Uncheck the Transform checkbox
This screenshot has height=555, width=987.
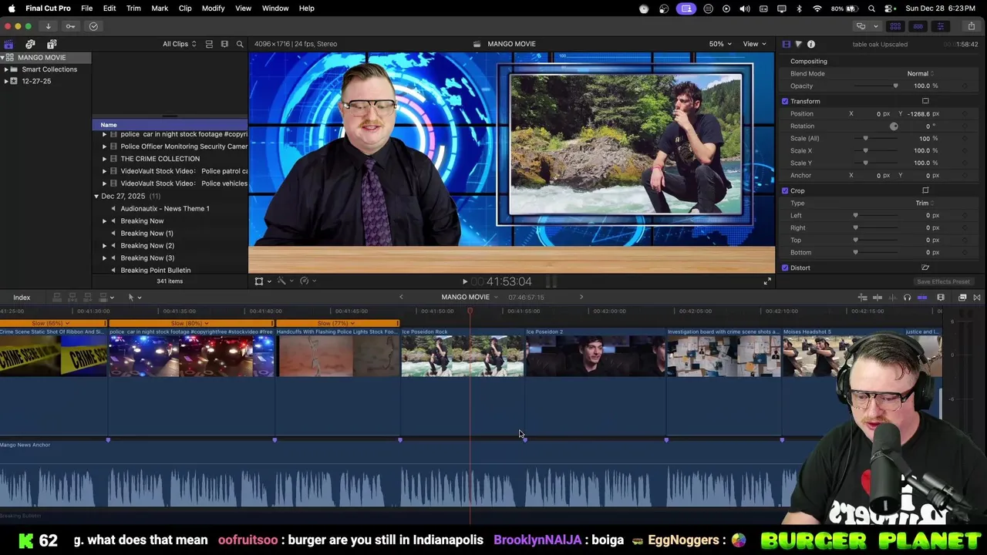click(x=785, y=101)
